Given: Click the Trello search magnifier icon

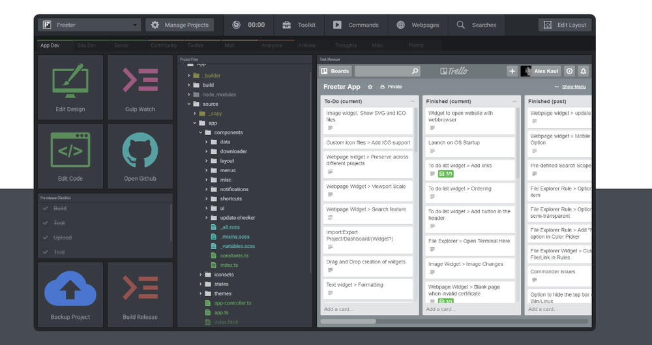Looking at the screenshot, I should click(415, 71).
